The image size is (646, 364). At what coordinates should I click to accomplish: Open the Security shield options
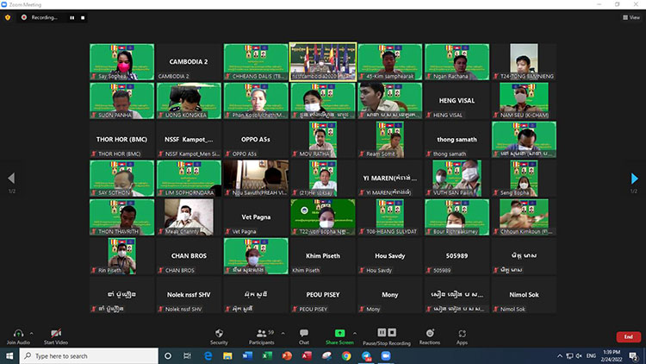pyautogui.click(x=219, y=333)
